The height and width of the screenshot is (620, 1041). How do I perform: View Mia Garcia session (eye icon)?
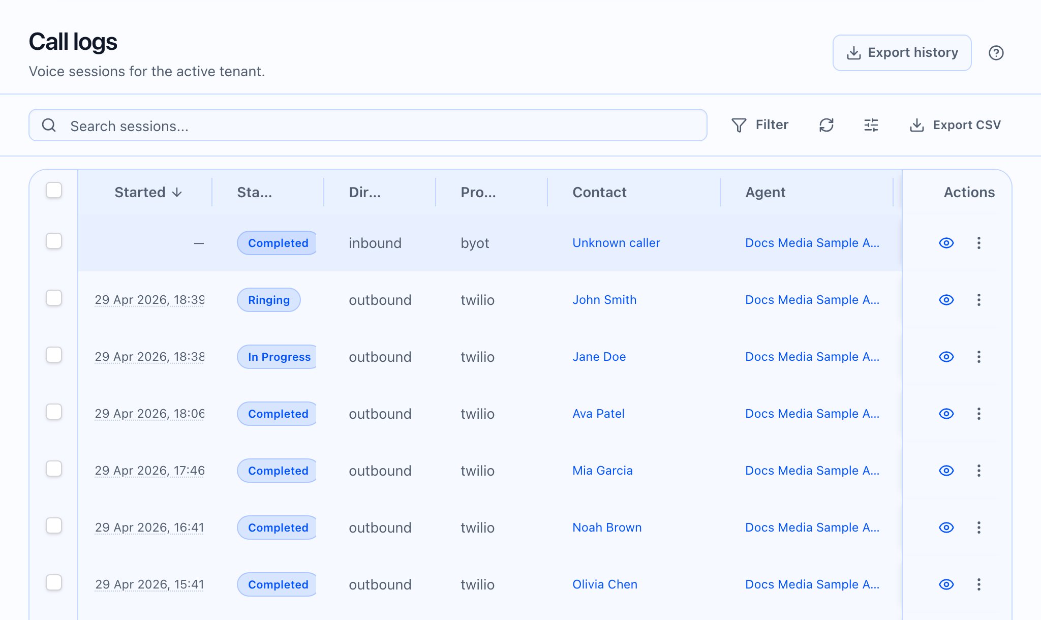tap(946, 471)
